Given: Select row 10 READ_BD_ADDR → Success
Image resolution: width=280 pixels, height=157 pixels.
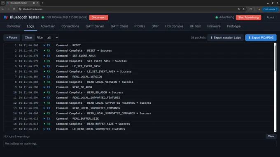Looking at the screenshot, I should tap(139, 93).
